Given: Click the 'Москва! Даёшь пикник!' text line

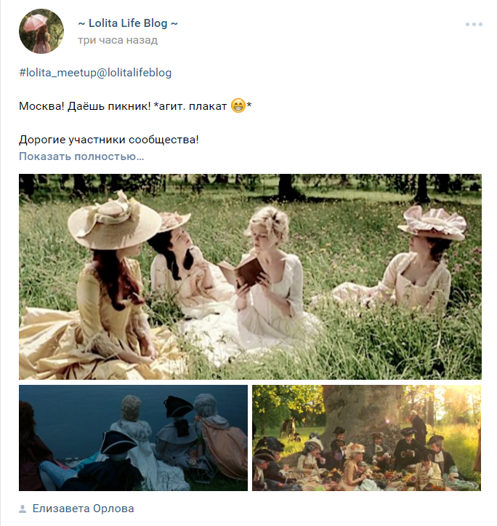Looking at the screenshot, I should pyautogui.click(x=84, y=106).
